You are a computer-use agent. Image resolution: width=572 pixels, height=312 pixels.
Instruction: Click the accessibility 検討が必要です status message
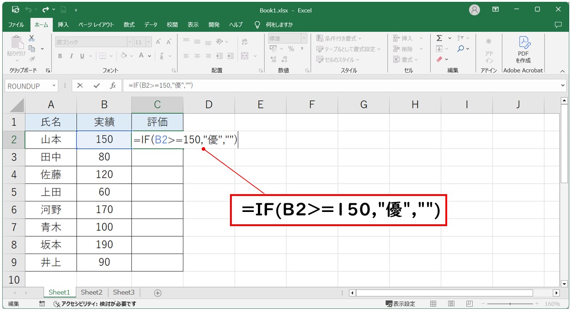pos(95,304)
